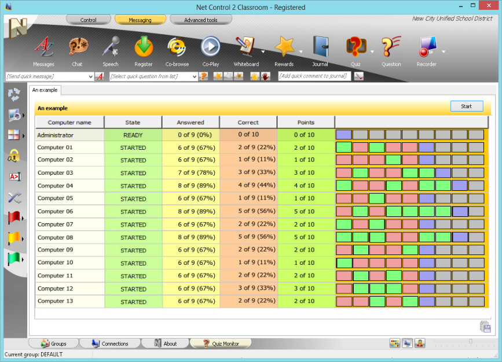The image size is (502, 362).
Task: Click the 'A>' text input sidebar icon
Action: [x=14, y=176]
